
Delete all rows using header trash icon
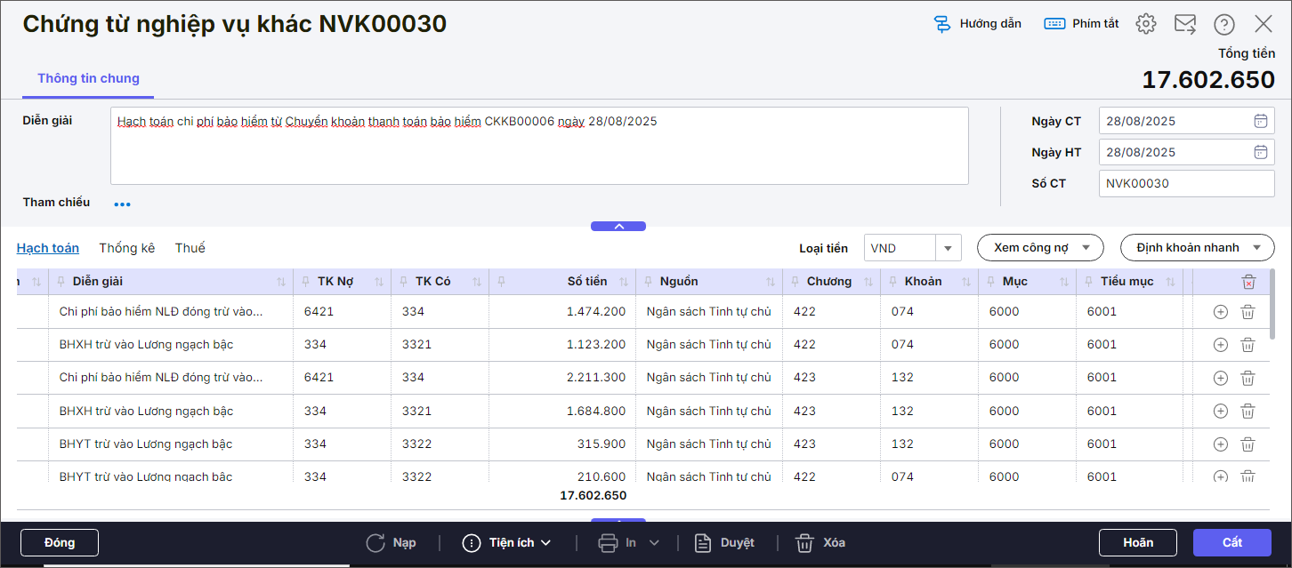coord(1248,282)
